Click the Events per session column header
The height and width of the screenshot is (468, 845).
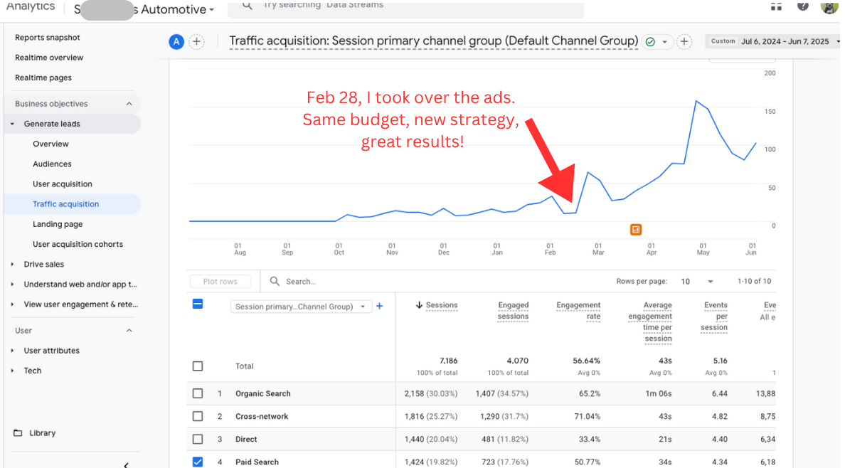click(714, 316)
